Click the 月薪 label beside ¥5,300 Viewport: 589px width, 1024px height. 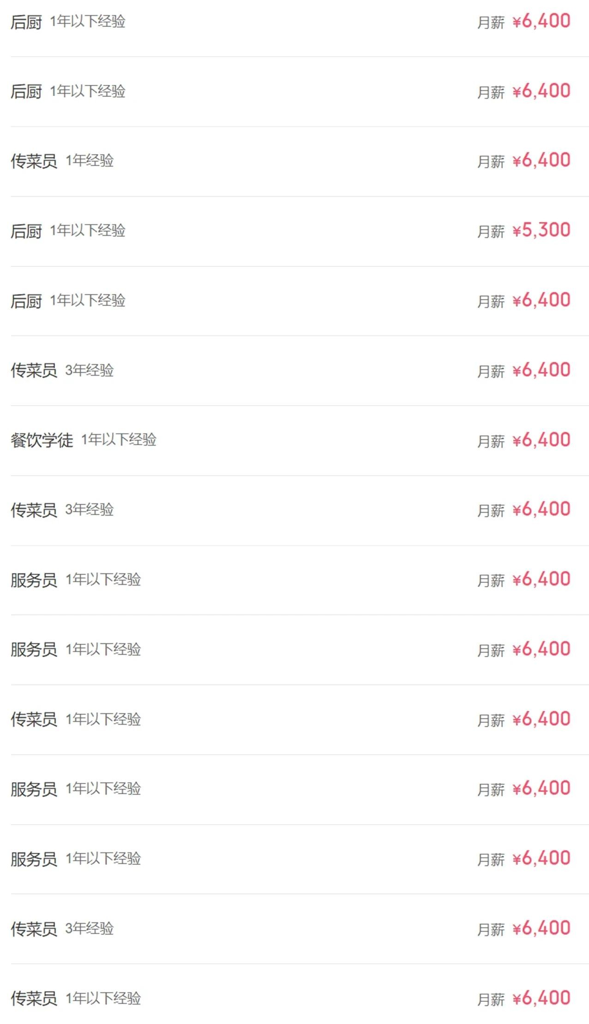pyautogui.click(x=491, y=231)
